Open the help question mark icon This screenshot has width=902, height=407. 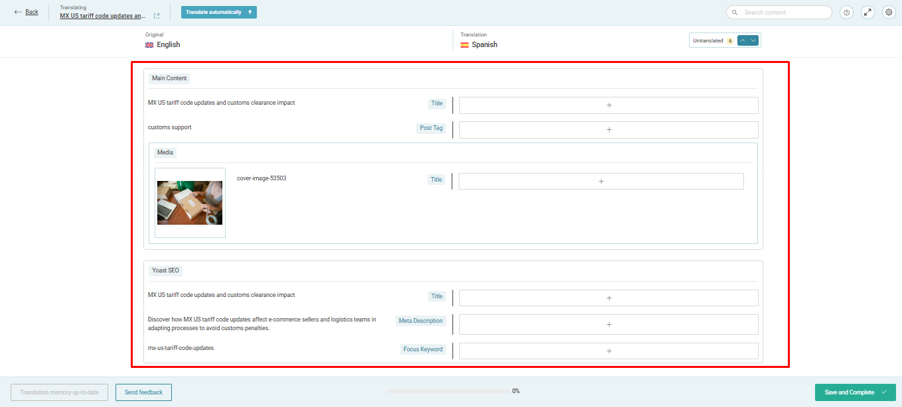tap(846, 13)
